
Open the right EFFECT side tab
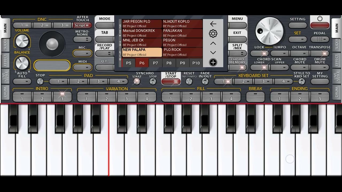[x=337, y=61]
